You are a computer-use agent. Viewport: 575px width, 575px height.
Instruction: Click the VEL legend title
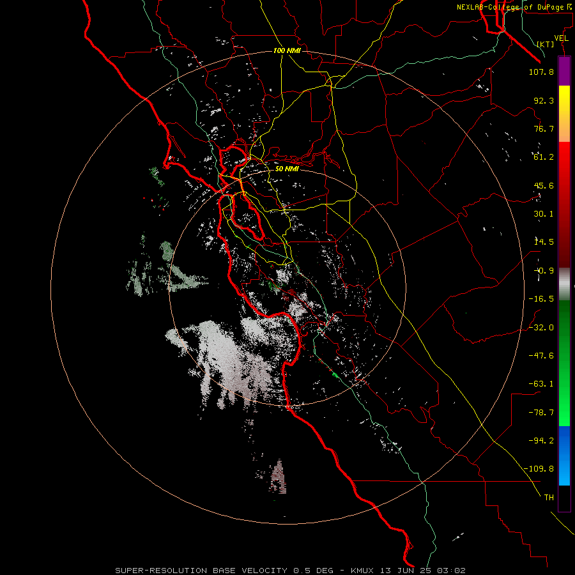coord(562,38)
